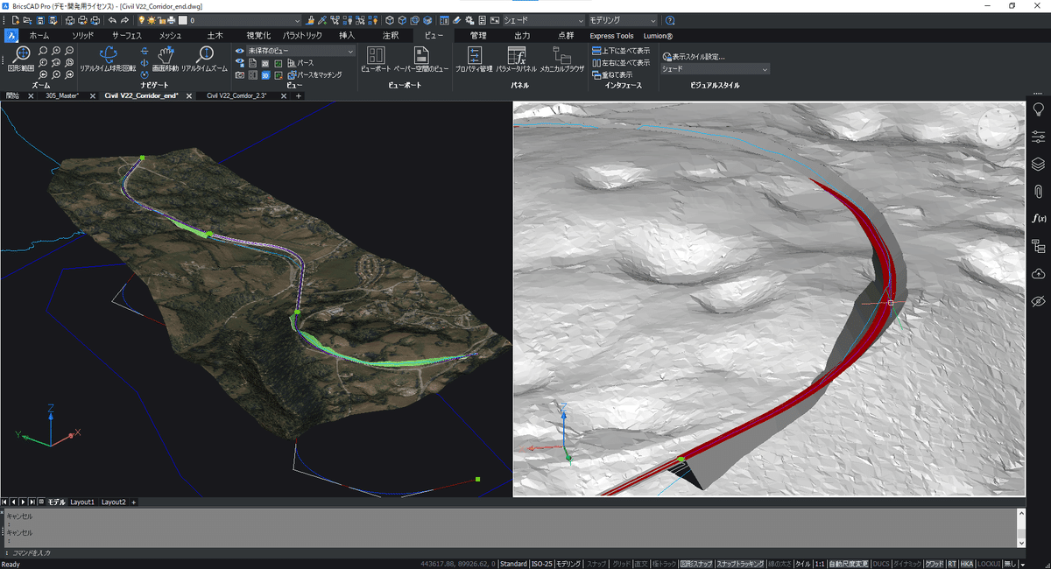Toggle グリッド display in the status bar
The height and width of the screenshot is (569, 1051).
pyautogui.click(x=621, y=564)
